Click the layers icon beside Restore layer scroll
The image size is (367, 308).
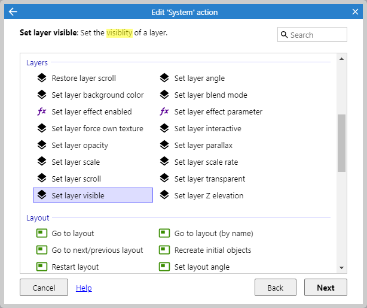tap(42, 78)
